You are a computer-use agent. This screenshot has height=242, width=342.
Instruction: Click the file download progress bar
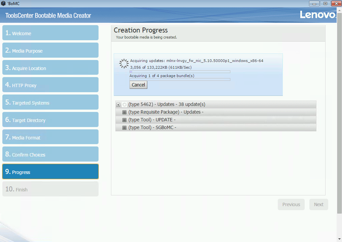coord(180,72)
